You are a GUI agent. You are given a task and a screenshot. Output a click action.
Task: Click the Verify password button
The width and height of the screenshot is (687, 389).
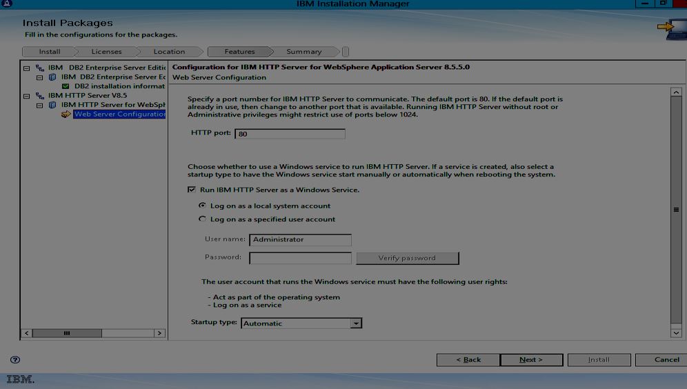(x=408, y=258)
